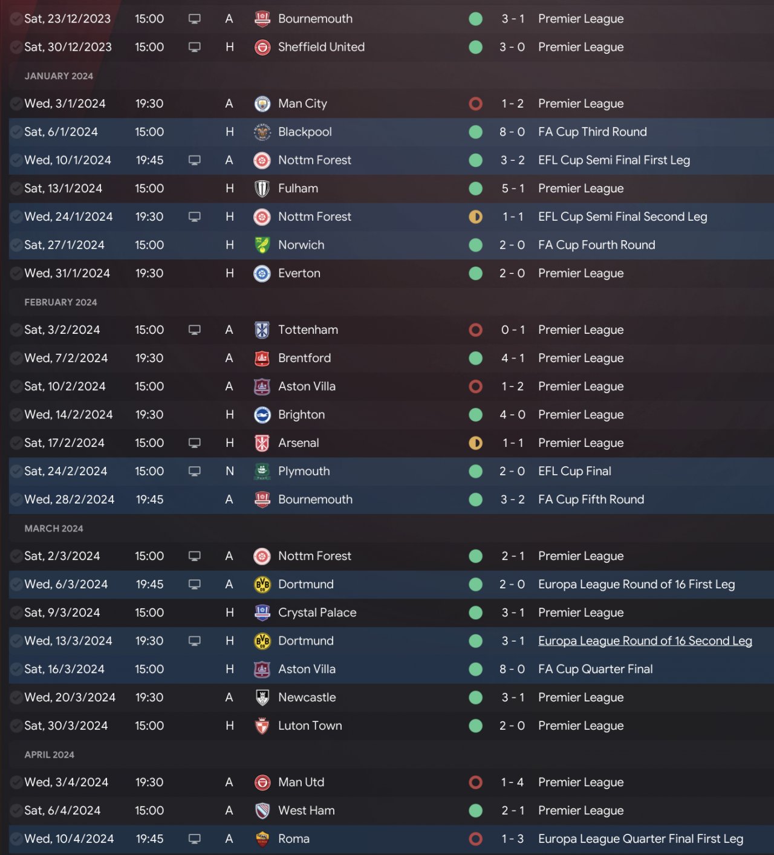Toggle the checkmark on the West Ham fixture

point(16,811)
